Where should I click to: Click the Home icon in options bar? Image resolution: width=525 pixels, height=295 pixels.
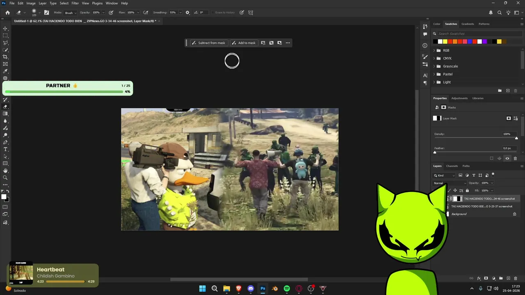pyautogui.click(x=7, y=12)
